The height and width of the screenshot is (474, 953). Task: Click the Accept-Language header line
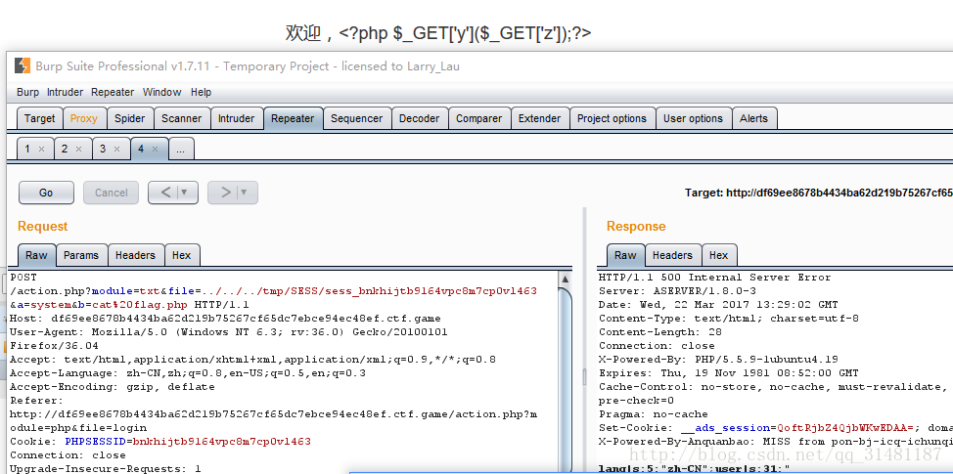187,372
